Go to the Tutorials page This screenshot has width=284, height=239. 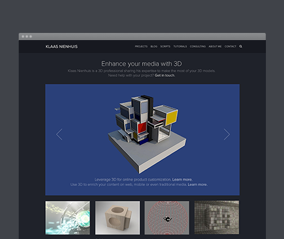(x=180, y=47)
